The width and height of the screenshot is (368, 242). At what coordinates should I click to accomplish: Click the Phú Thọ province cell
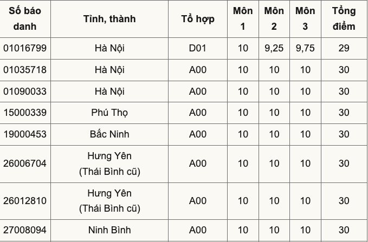109,113
